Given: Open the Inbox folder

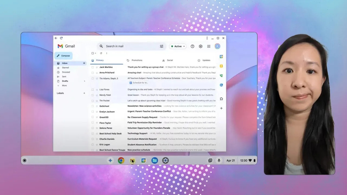Looking at the screenshot, I should [x=71, y=63].
